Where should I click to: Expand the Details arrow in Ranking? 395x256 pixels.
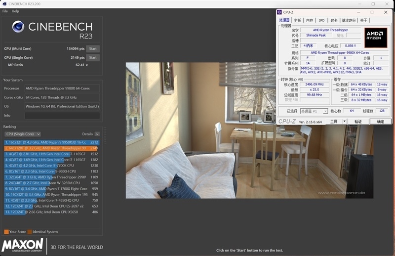pos(97,134)
